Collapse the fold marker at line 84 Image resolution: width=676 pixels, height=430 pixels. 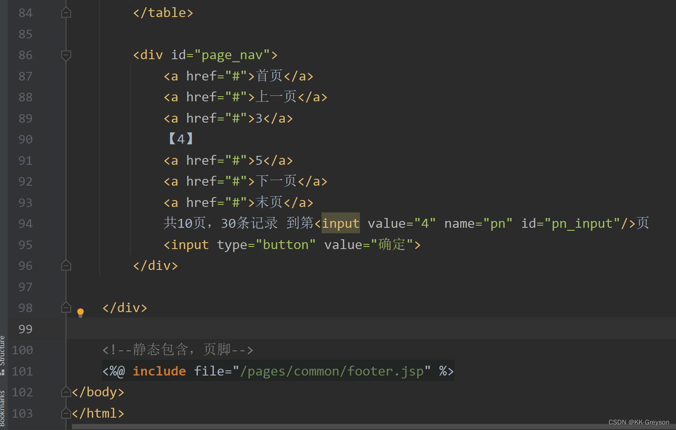(x=66, y=13)
